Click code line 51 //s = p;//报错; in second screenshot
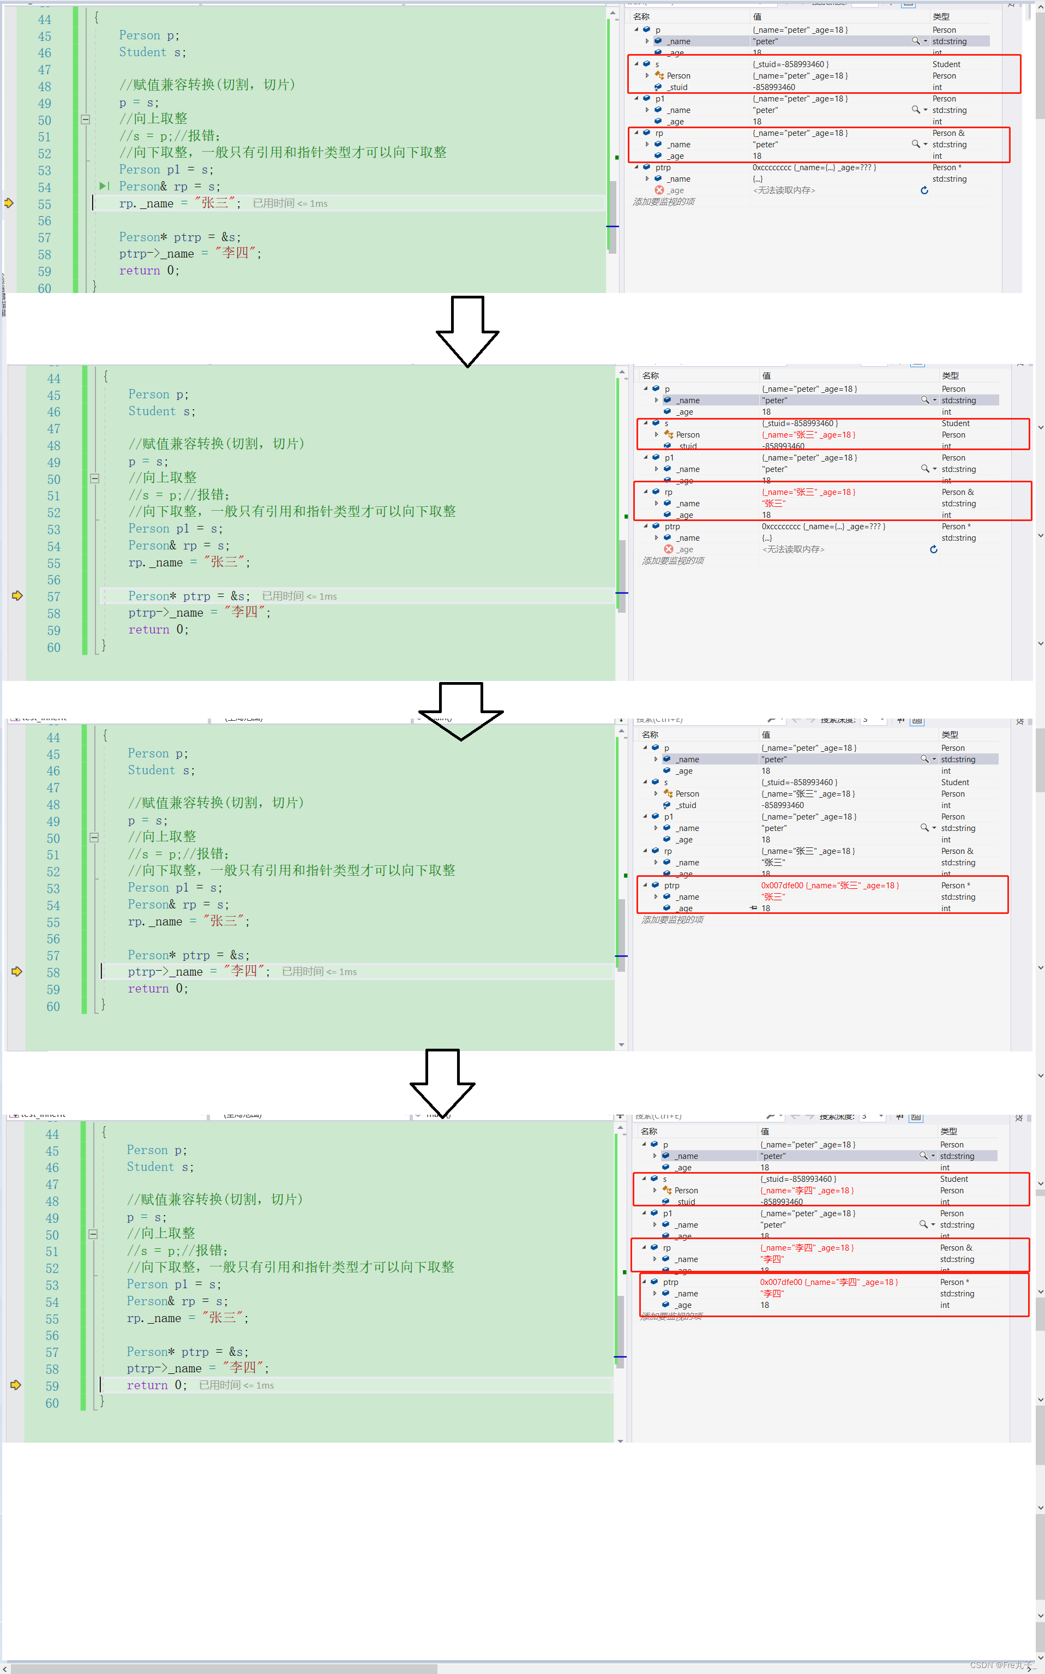The width and height of the screenshot is (1045, 1674). click(179, 494)
